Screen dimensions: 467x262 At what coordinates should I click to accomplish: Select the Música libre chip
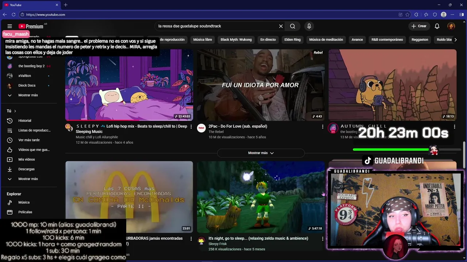pyautogui.click(x=202, y=40)
